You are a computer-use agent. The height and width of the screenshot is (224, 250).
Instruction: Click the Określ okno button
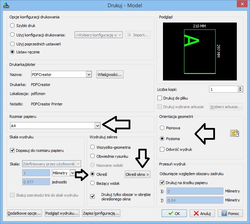point(137,174)
